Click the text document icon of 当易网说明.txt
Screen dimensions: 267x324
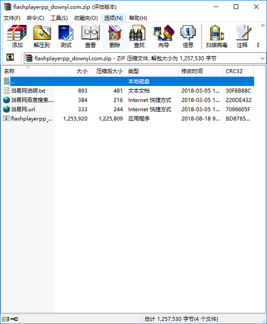(6, 91)
